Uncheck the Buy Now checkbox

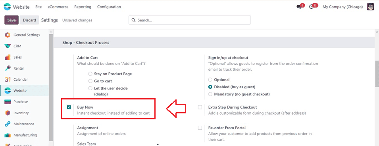tap(69, 107)
